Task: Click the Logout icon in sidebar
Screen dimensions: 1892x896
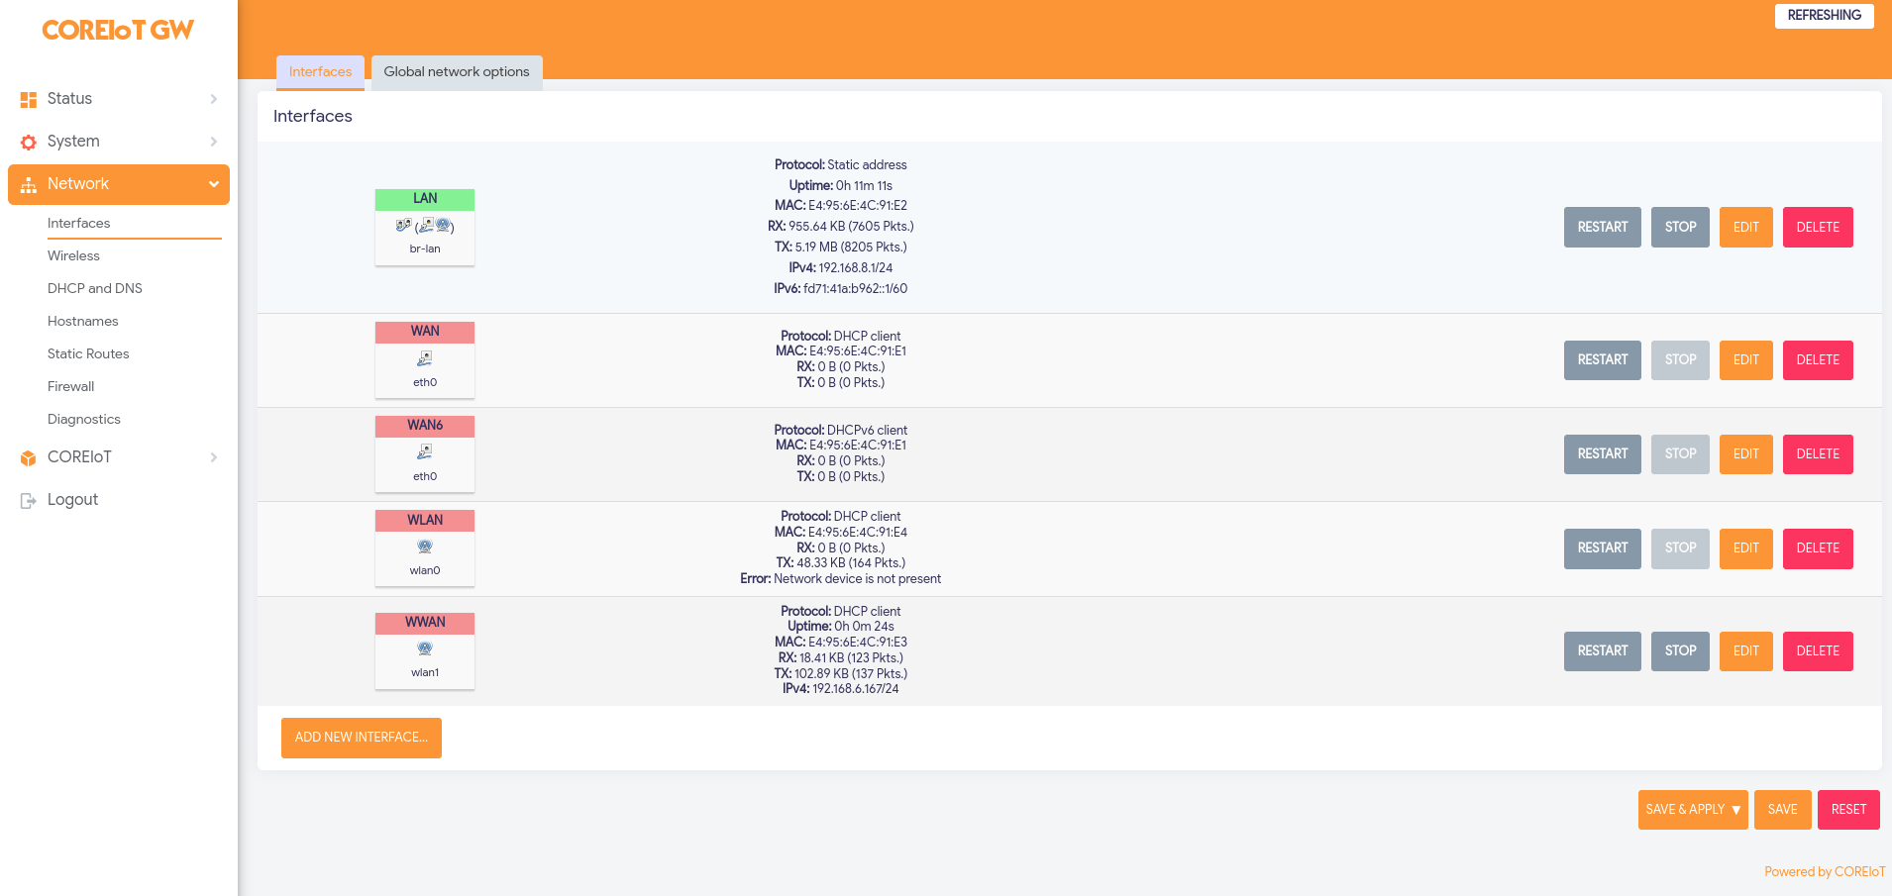Action: tap(29, 500)
